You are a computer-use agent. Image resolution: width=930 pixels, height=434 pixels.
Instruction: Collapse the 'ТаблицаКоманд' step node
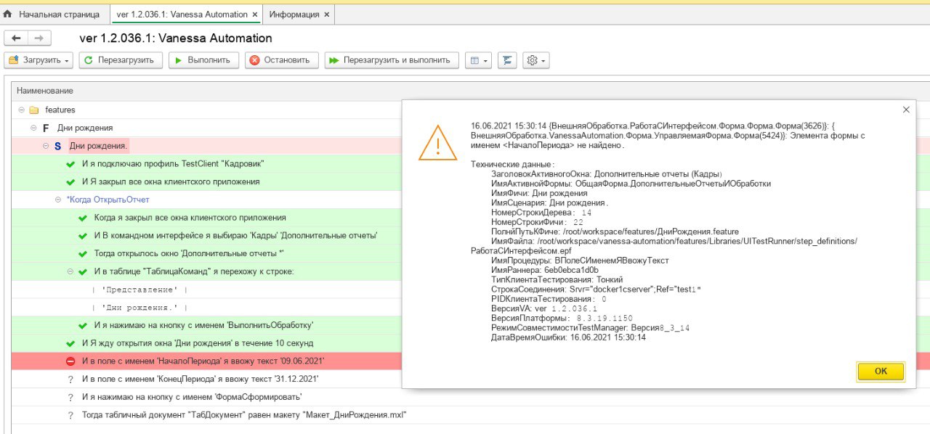[x=70, y=271]
